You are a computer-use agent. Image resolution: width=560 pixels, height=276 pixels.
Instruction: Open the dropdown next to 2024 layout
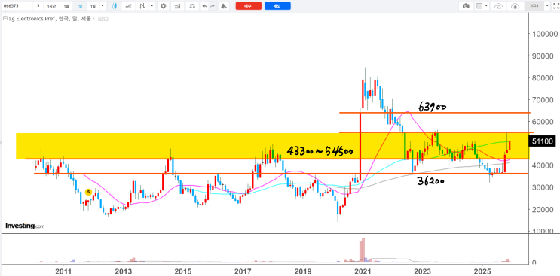tap(546, 6)
